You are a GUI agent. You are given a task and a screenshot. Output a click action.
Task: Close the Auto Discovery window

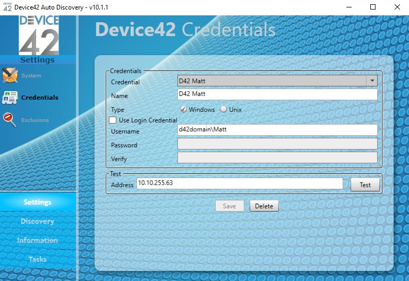coord(397,7)
